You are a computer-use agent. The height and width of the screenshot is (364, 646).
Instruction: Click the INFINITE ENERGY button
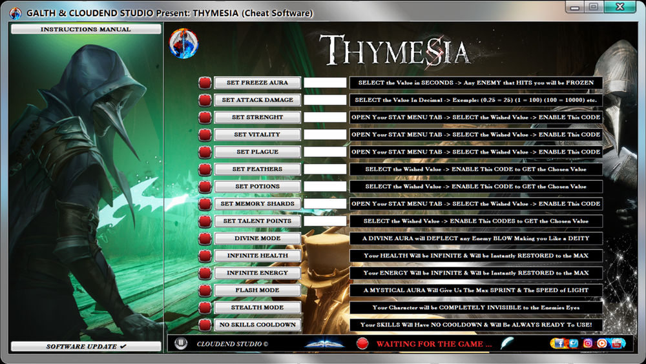[x=258, y=272]
